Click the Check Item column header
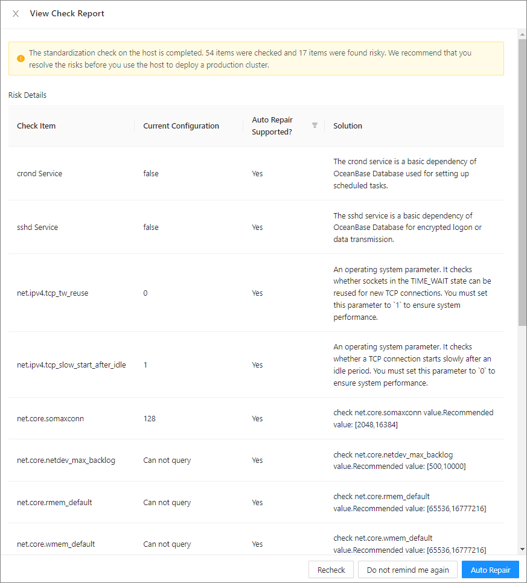This screenshot has width=527, height=583. [36, 126]
